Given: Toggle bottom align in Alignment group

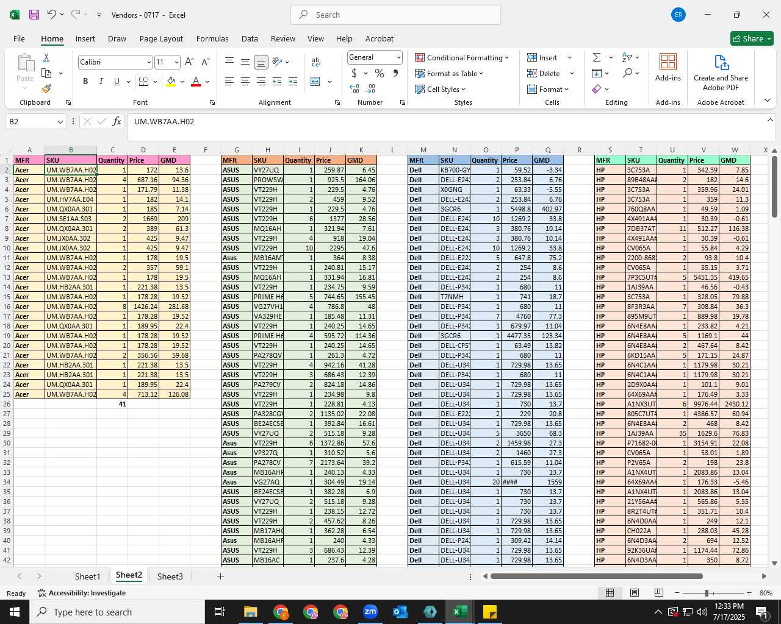Looking at the screenshot, I should [x=261, y=62].
